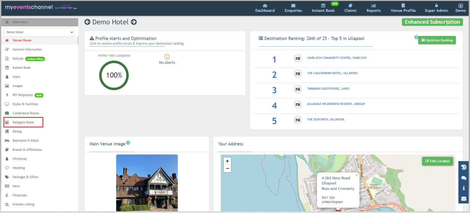Open Delegate Rates in sidebar
This screenshot has width=470, height=213.
[23, 123]
